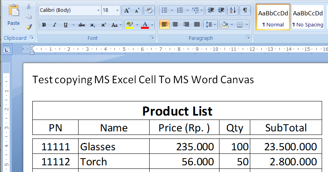
Task: Click the Increase Indent icon
Action: coord(221,10)
